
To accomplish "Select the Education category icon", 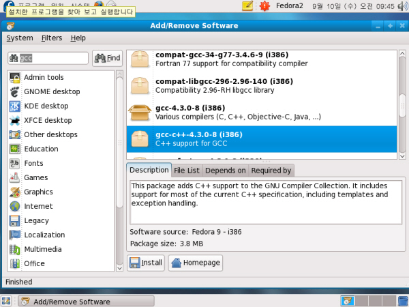I will (x=14, y=149).
